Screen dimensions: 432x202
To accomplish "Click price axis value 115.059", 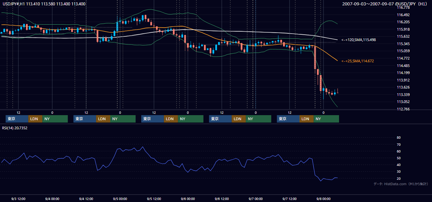I will click(403, 51).
